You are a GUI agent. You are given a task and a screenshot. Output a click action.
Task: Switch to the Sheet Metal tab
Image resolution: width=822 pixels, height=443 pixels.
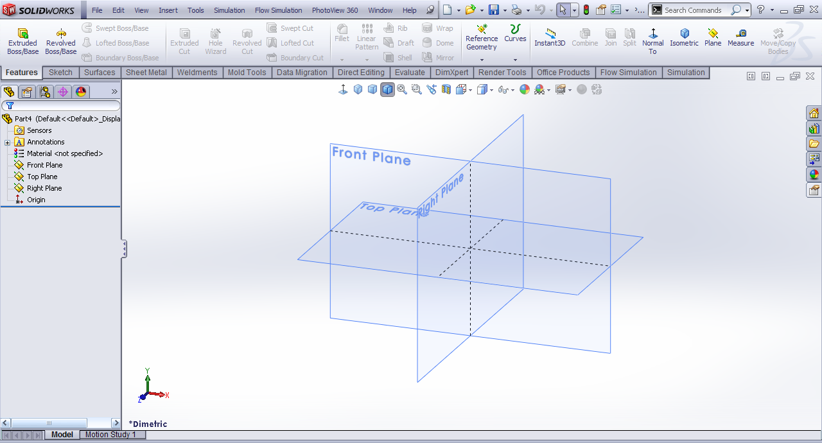point(146,73)
